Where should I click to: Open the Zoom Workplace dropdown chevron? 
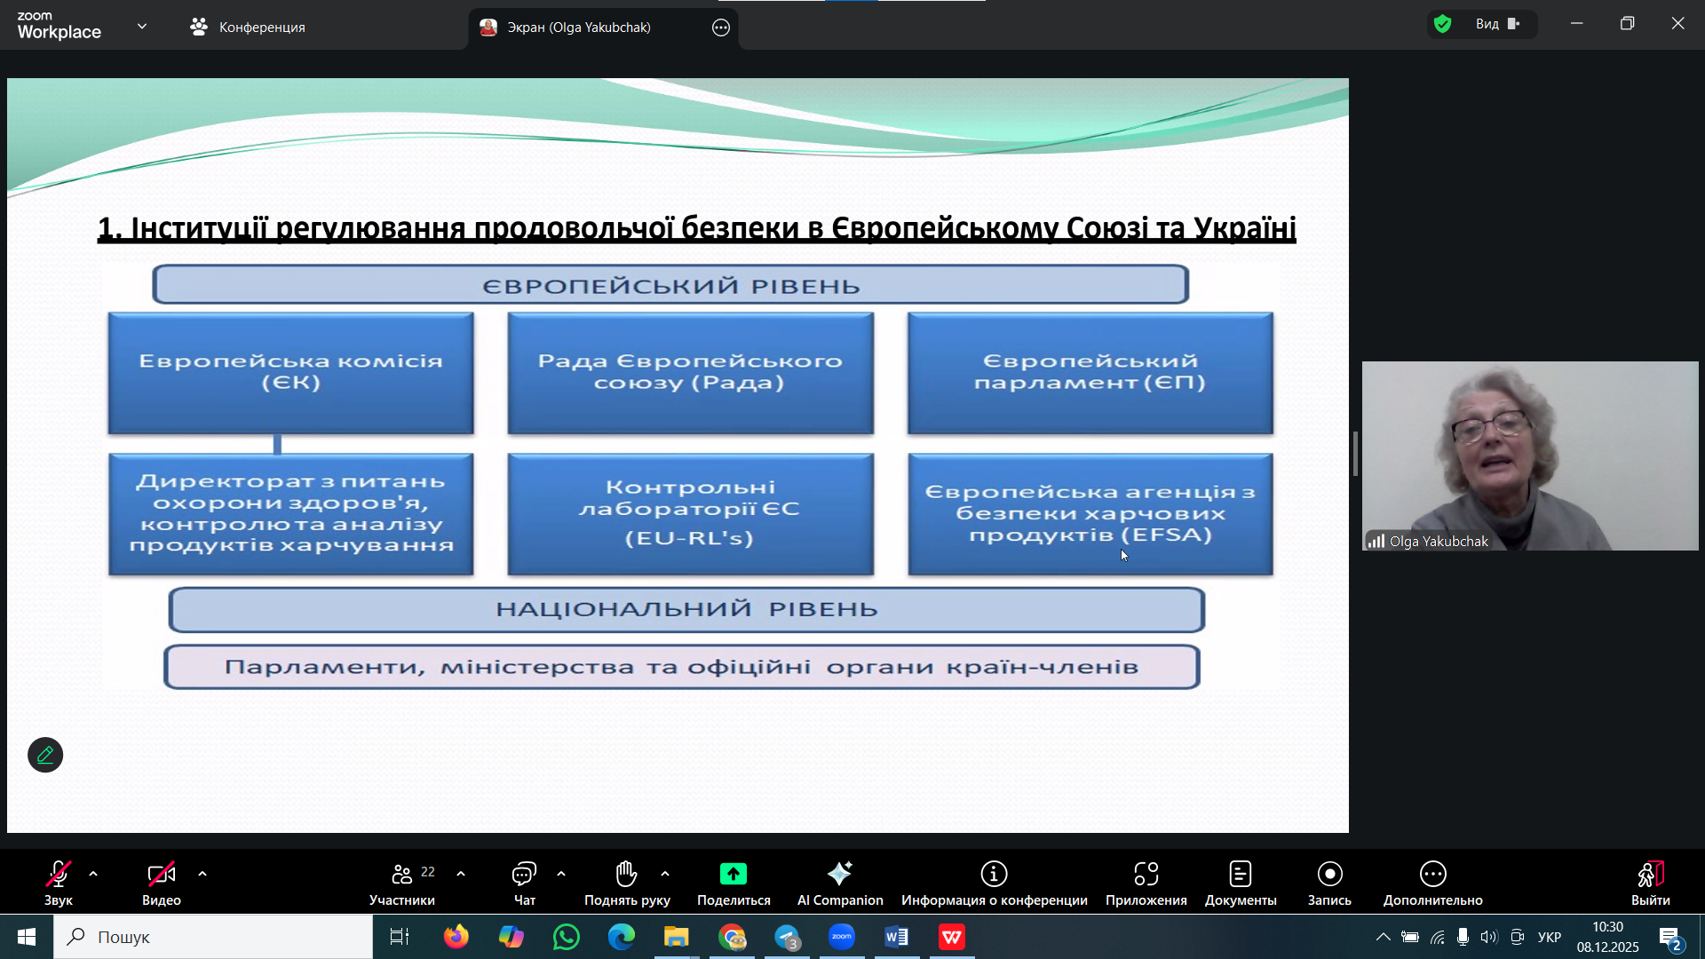[x=142, y=27]
